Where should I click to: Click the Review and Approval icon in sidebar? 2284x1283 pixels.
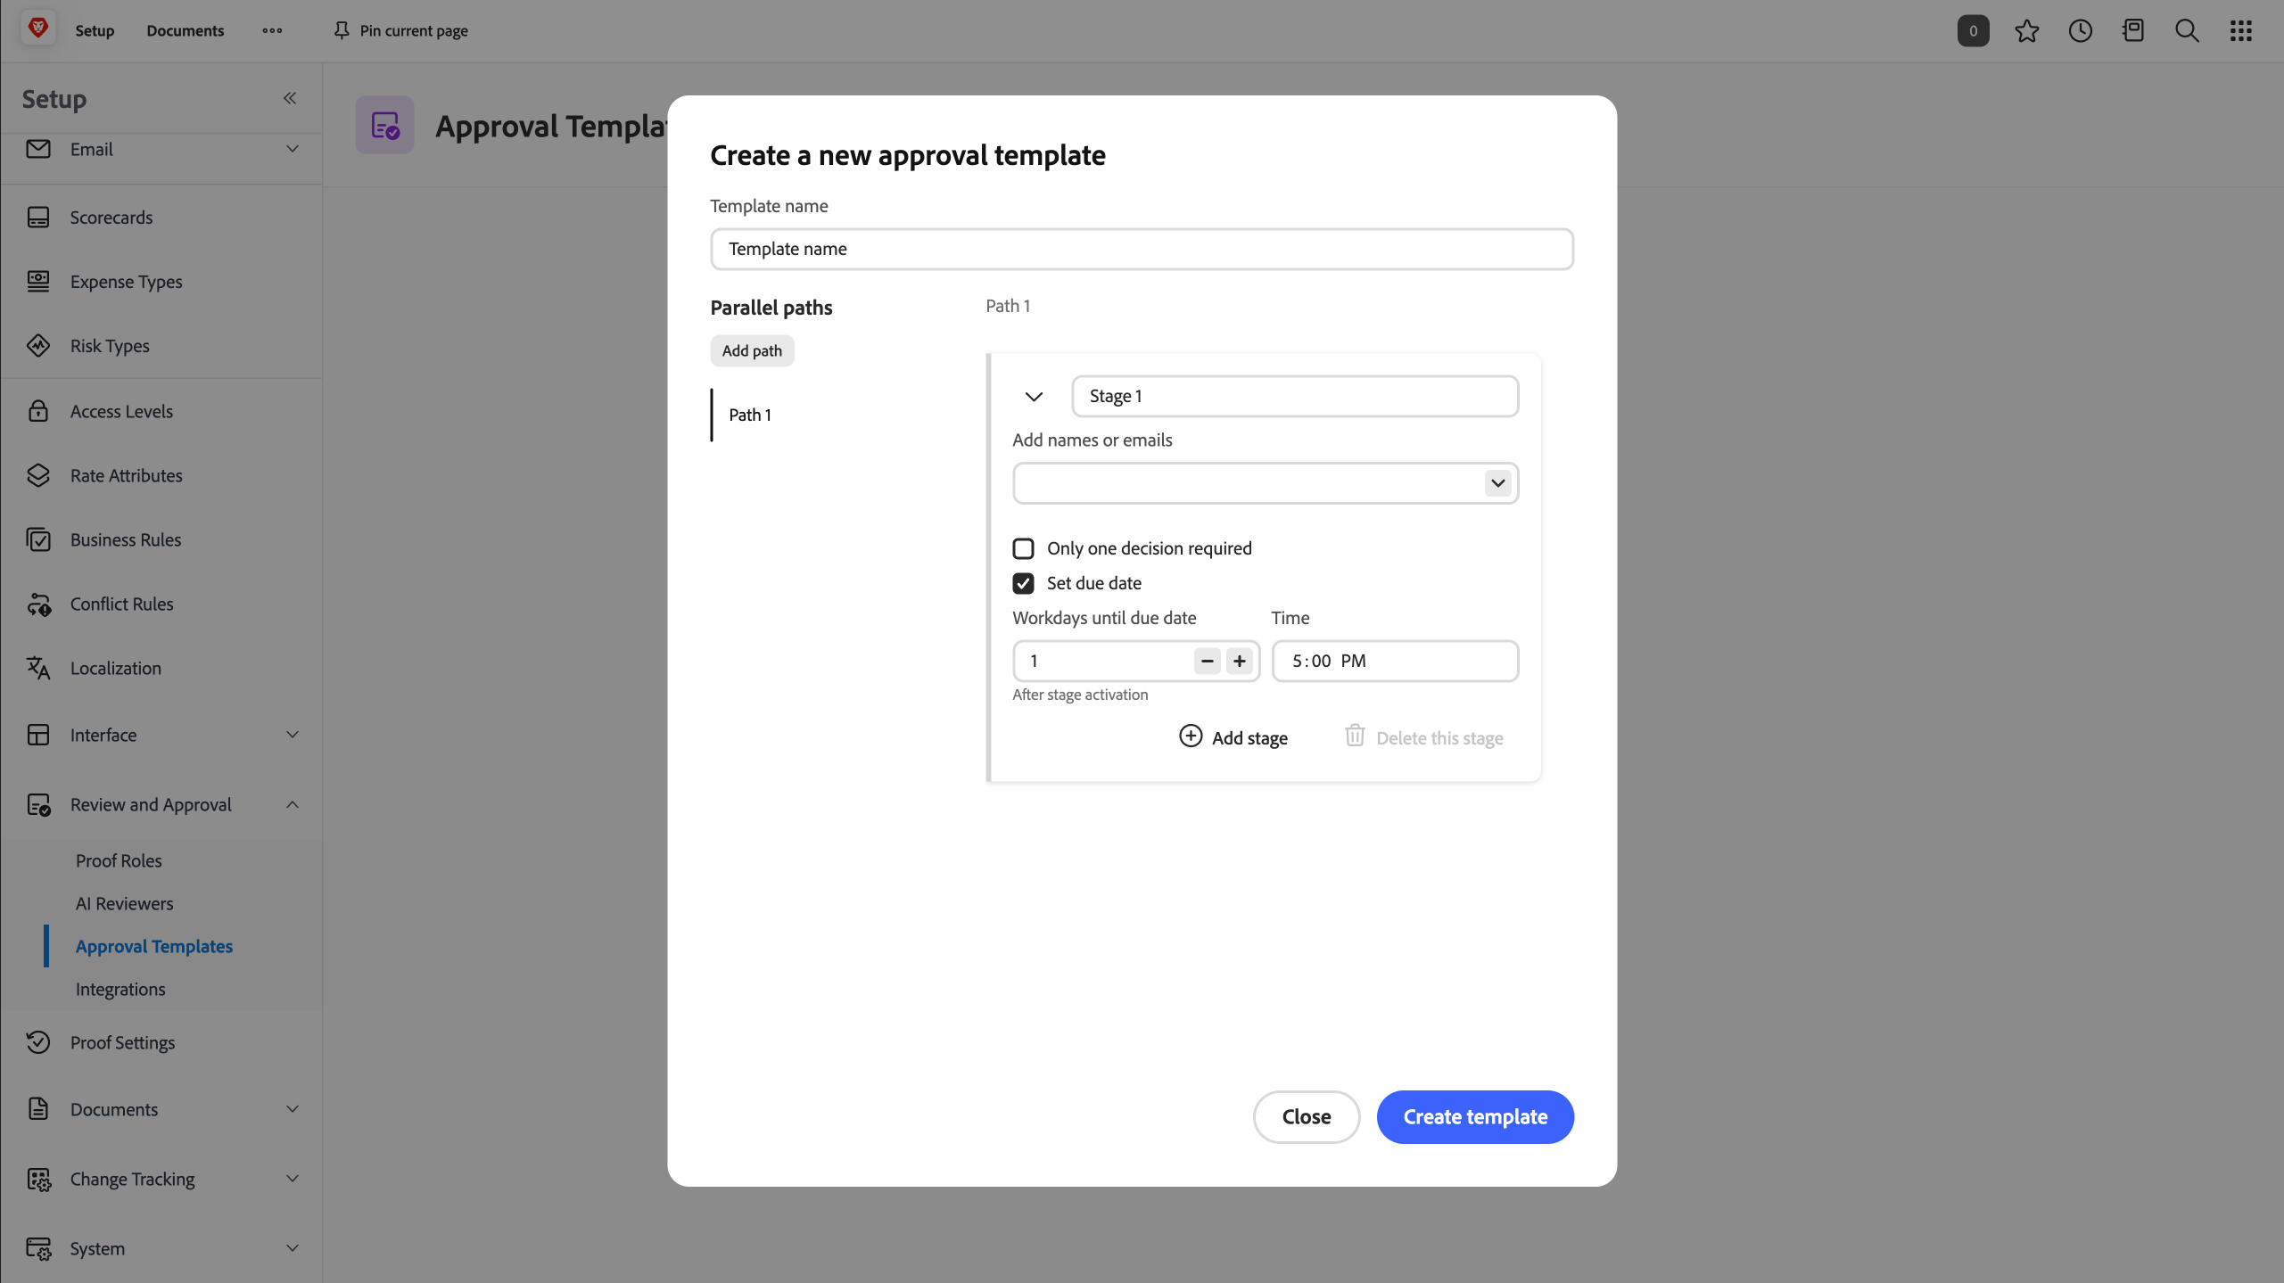(38, 804)
